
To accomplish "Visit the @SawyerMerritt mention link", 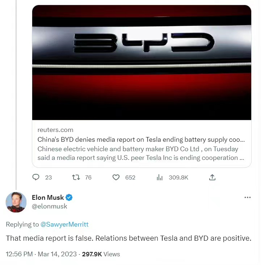I will (x=64, y=224).
